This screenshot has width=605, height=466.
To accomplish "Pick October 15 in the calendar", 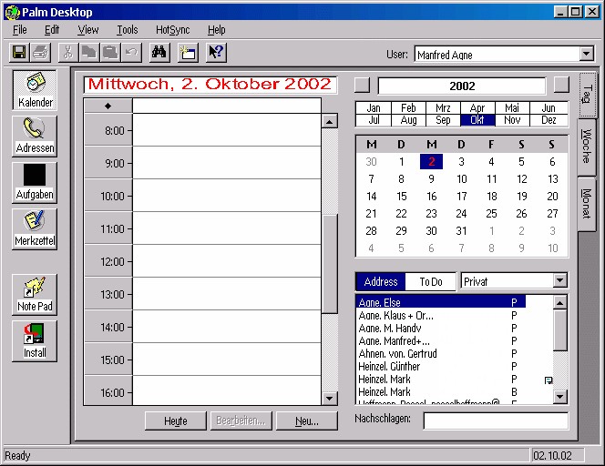I will pos(401,197).
